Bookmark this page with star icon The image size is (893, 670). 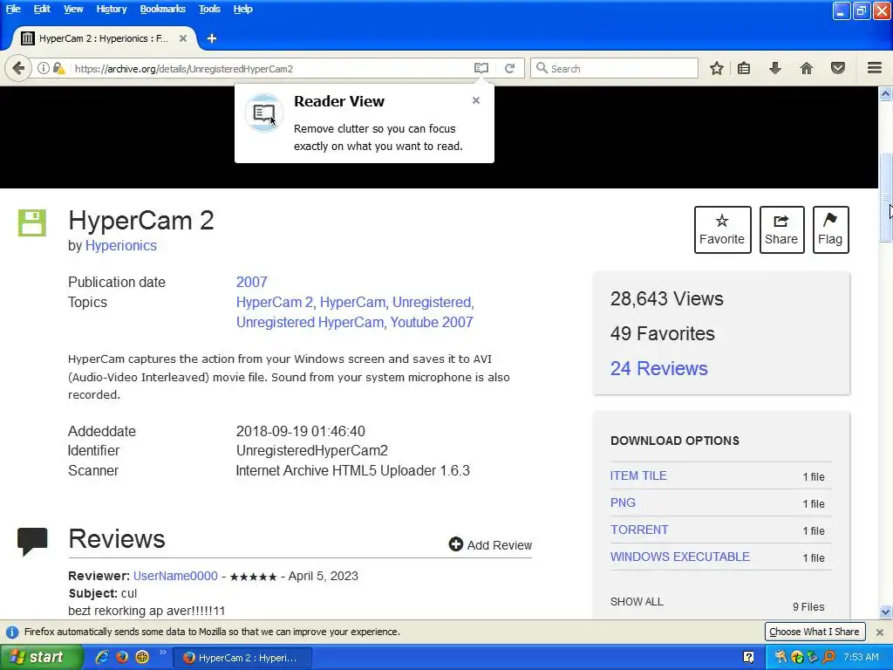point(717,68)
